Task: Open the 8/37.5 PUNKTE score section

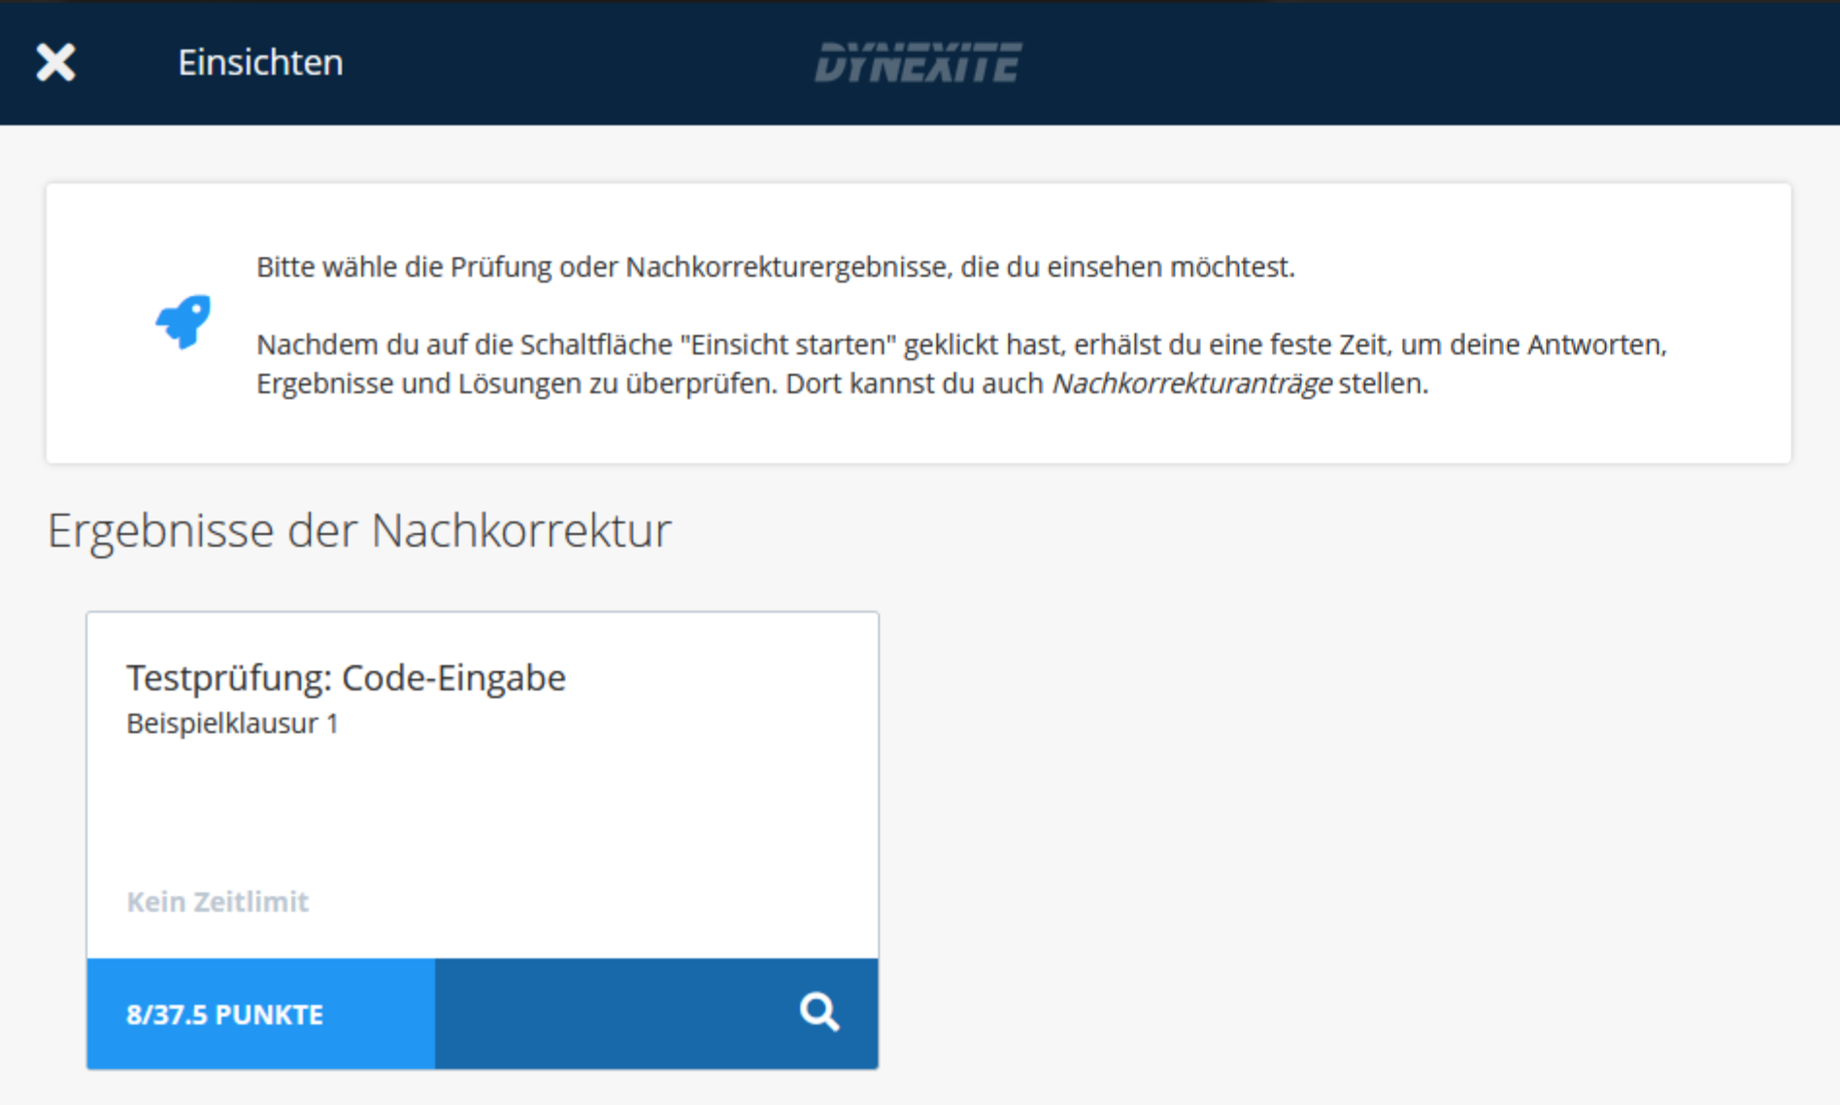Action: pyautogui.click(x=261, y=1014)
